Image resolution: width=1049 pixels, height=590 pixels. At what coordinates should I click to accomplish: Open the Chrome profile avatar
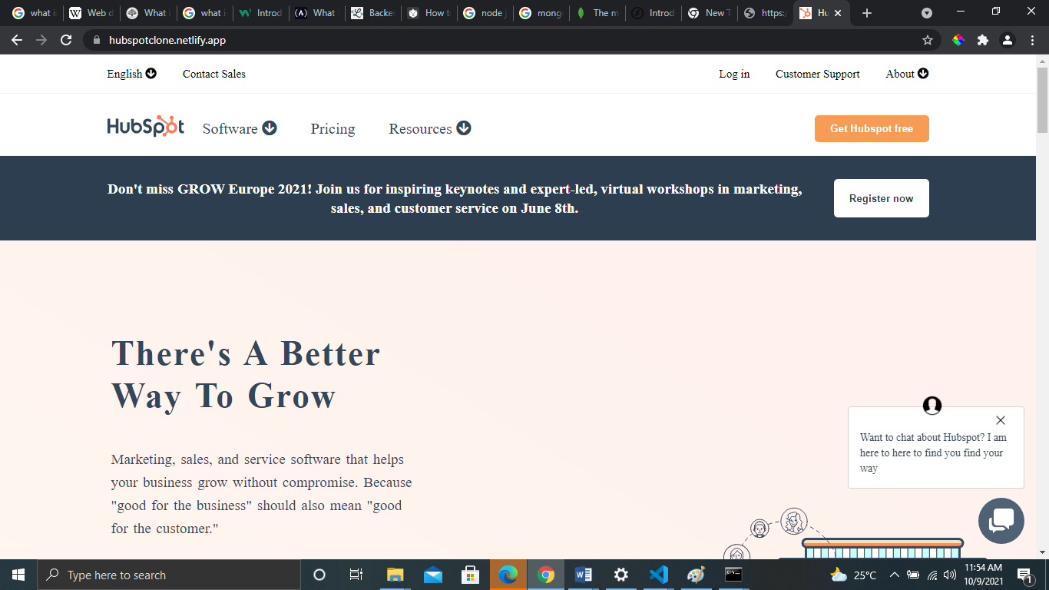tap(1008, 40)
